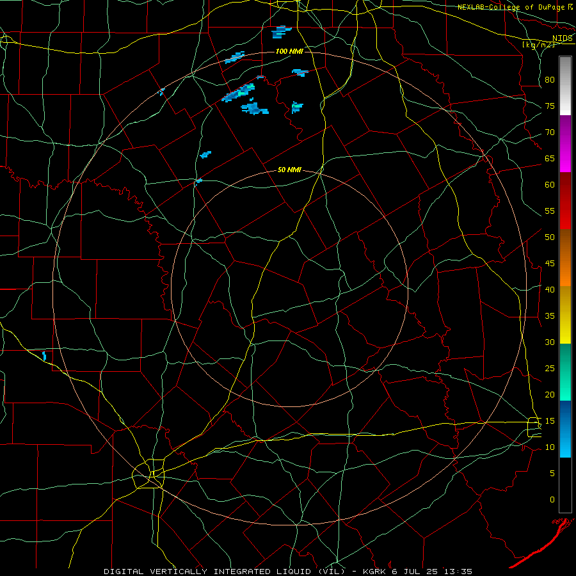The image size is (576, 576).
Task: Click the 50 value on the color scale
Action: click(550, 237)
